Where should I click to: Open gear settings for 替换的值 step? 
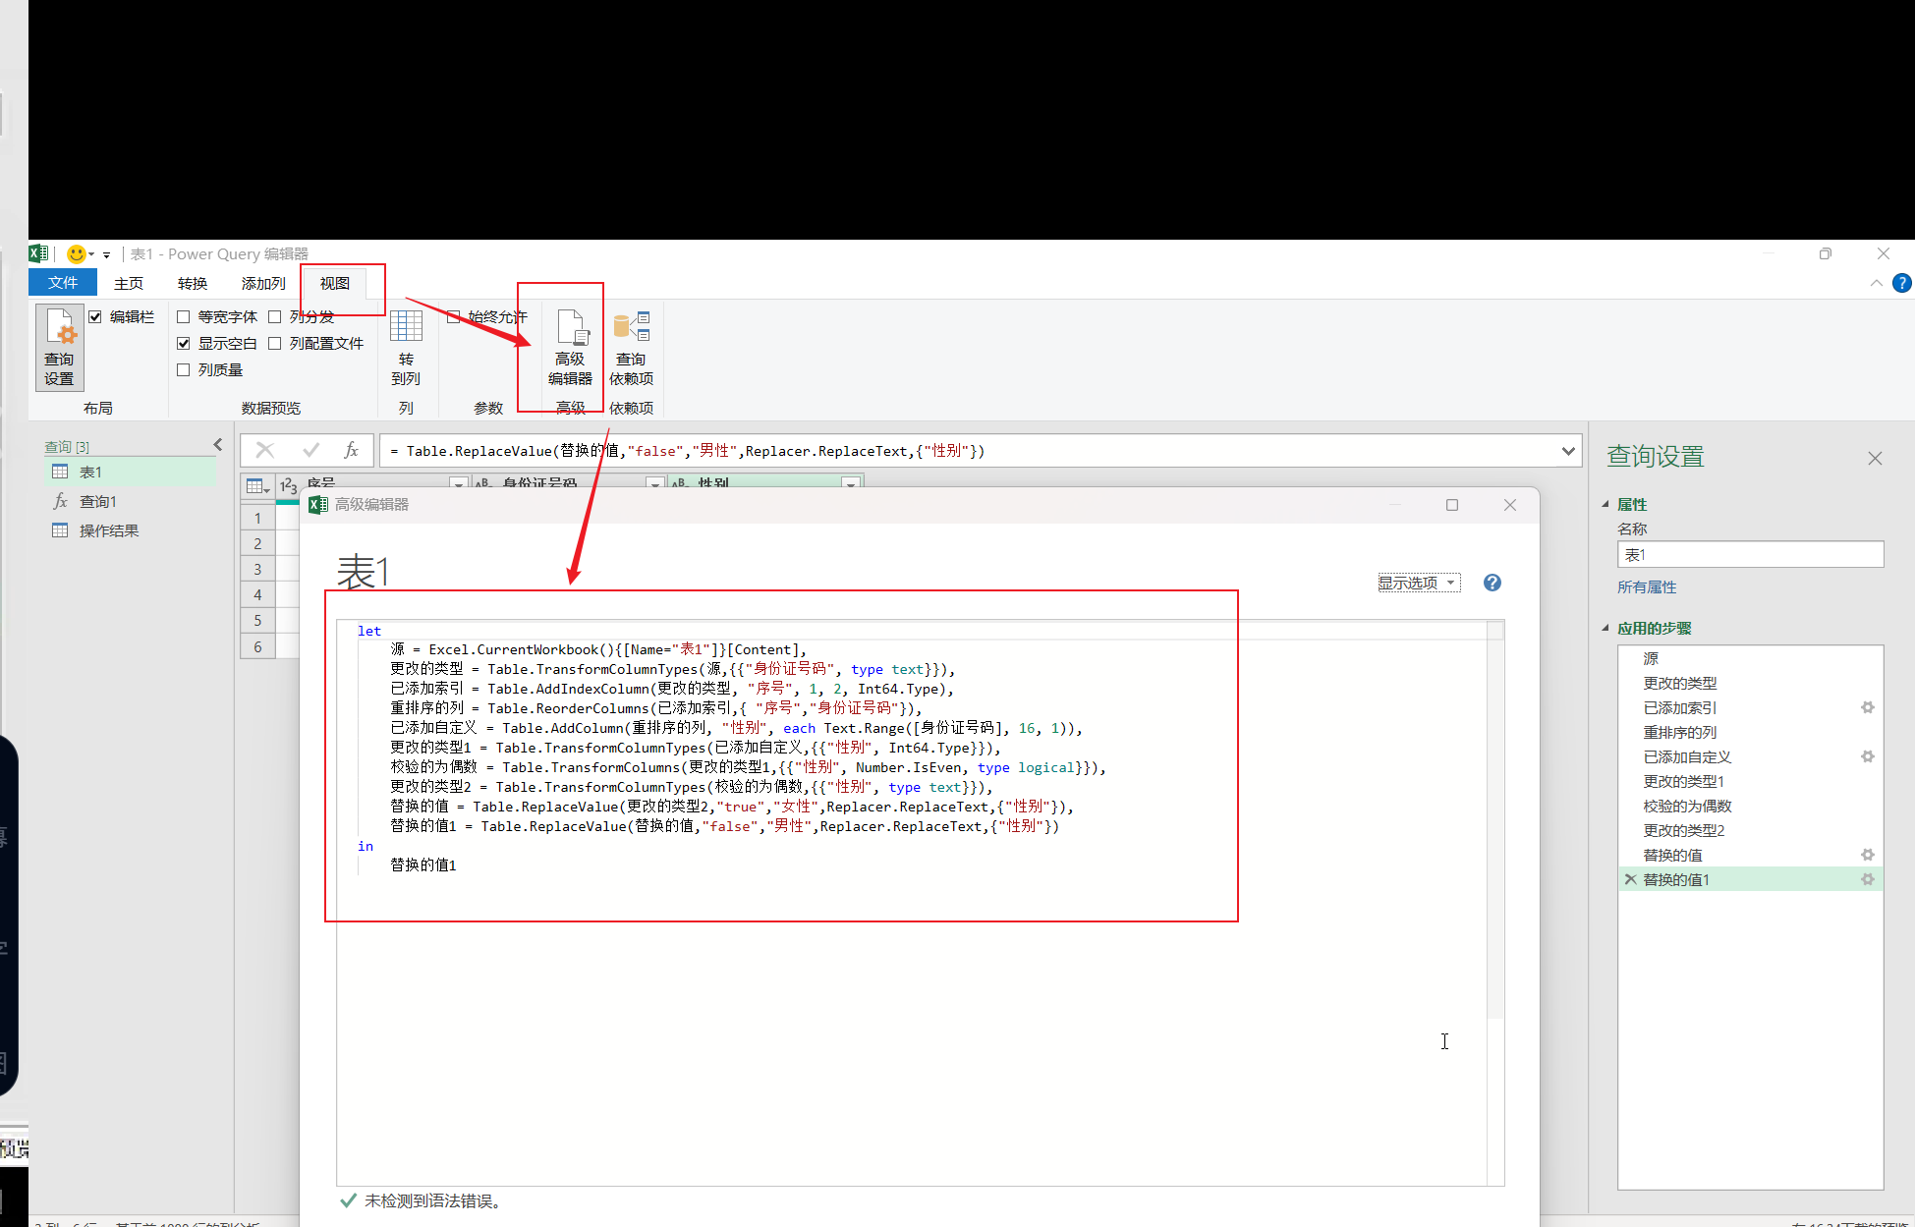click(x=1868, y=855)
